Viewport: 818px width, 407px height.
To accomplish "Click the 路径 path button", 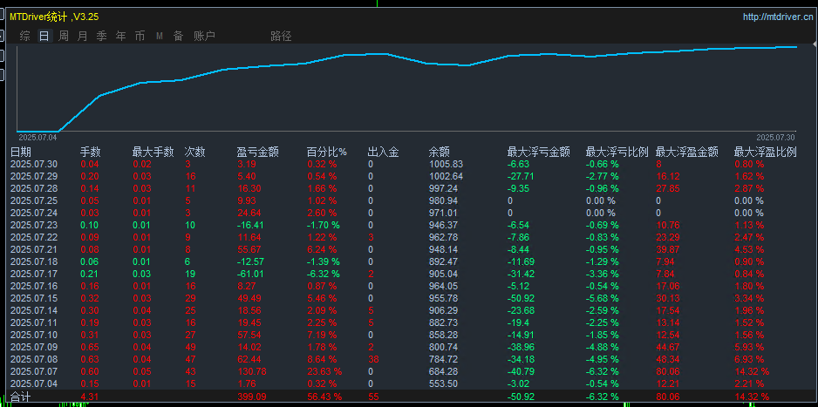I will pyautogui.click(x=281, y=36).
